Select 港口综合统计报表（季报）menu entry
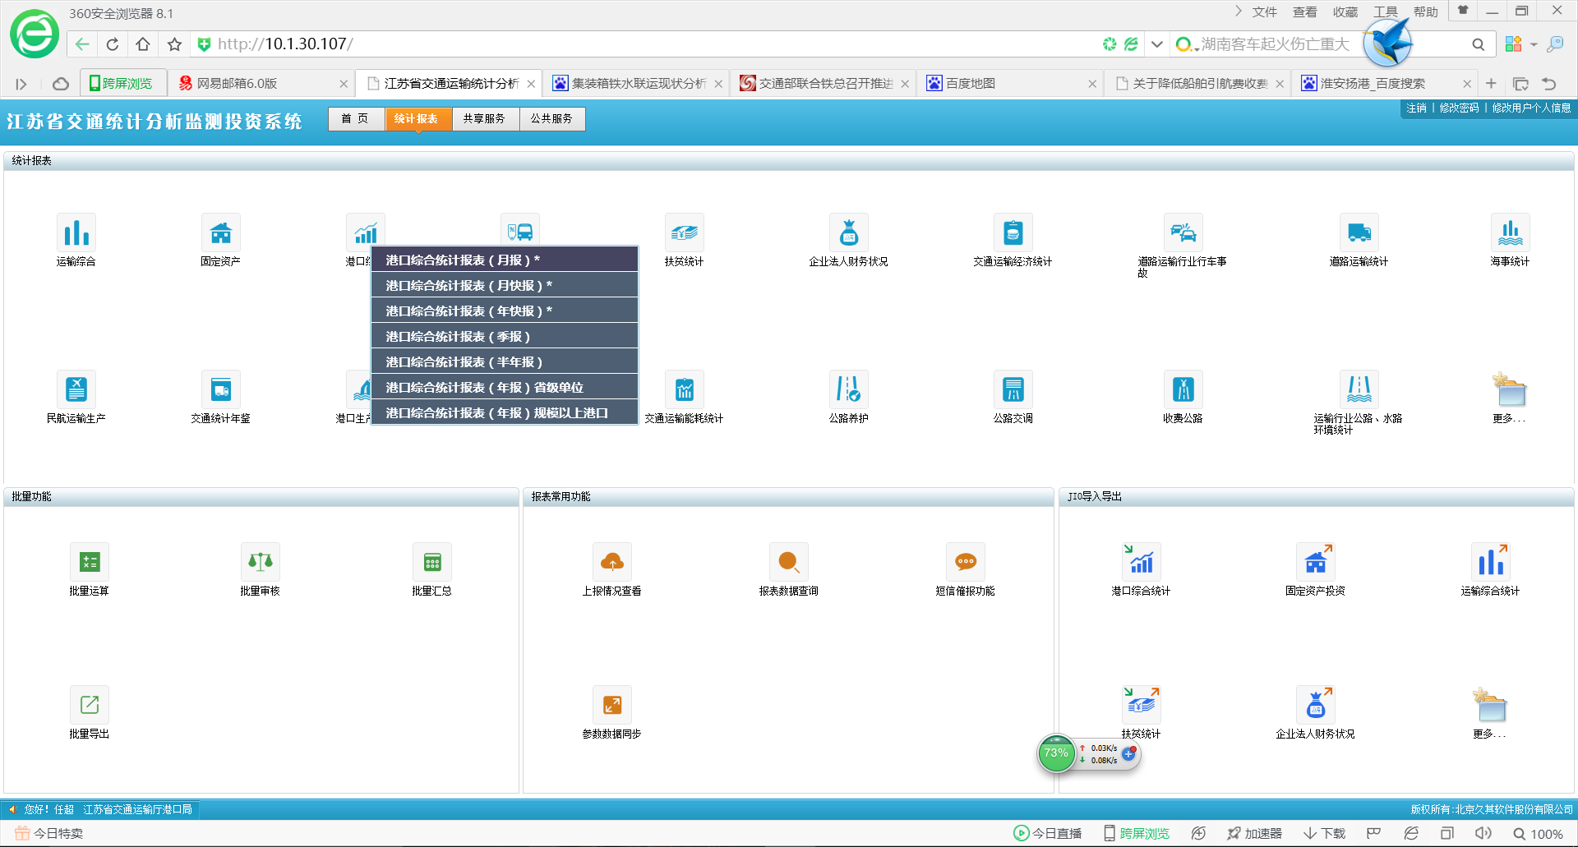Image resolution: width=1578 pixels, height=847 pixels. 504,337
